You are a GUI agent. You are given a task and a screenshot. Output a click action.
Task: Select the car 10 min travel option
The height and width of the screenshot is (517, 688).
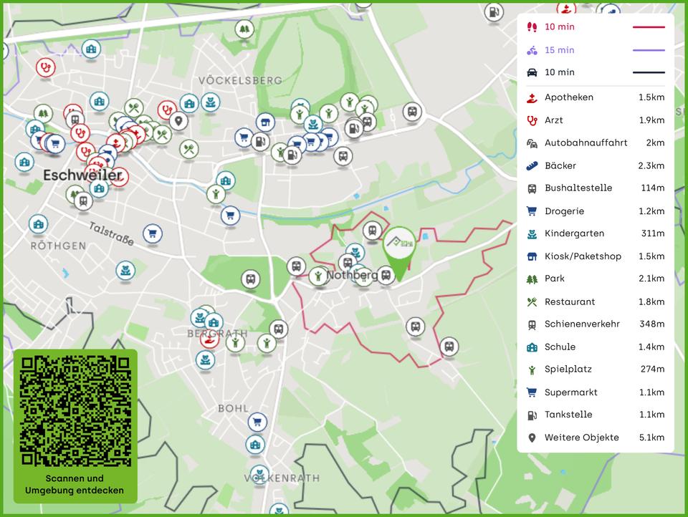click(559, 72)
